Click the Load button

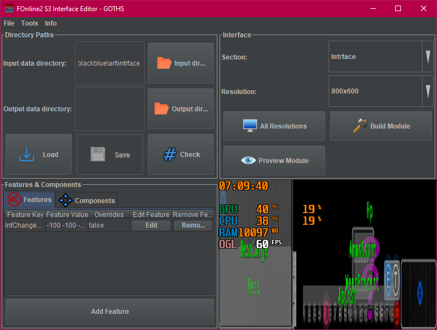pos(38,154)
